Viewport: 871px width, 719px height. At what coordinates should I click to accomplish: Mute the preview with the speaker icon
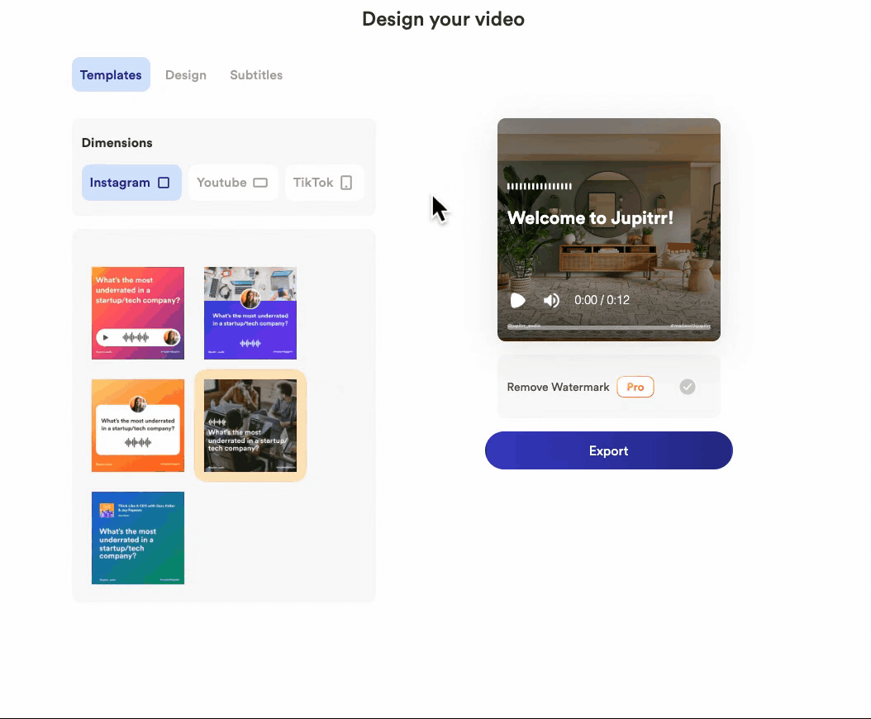(x=551, y=301)
